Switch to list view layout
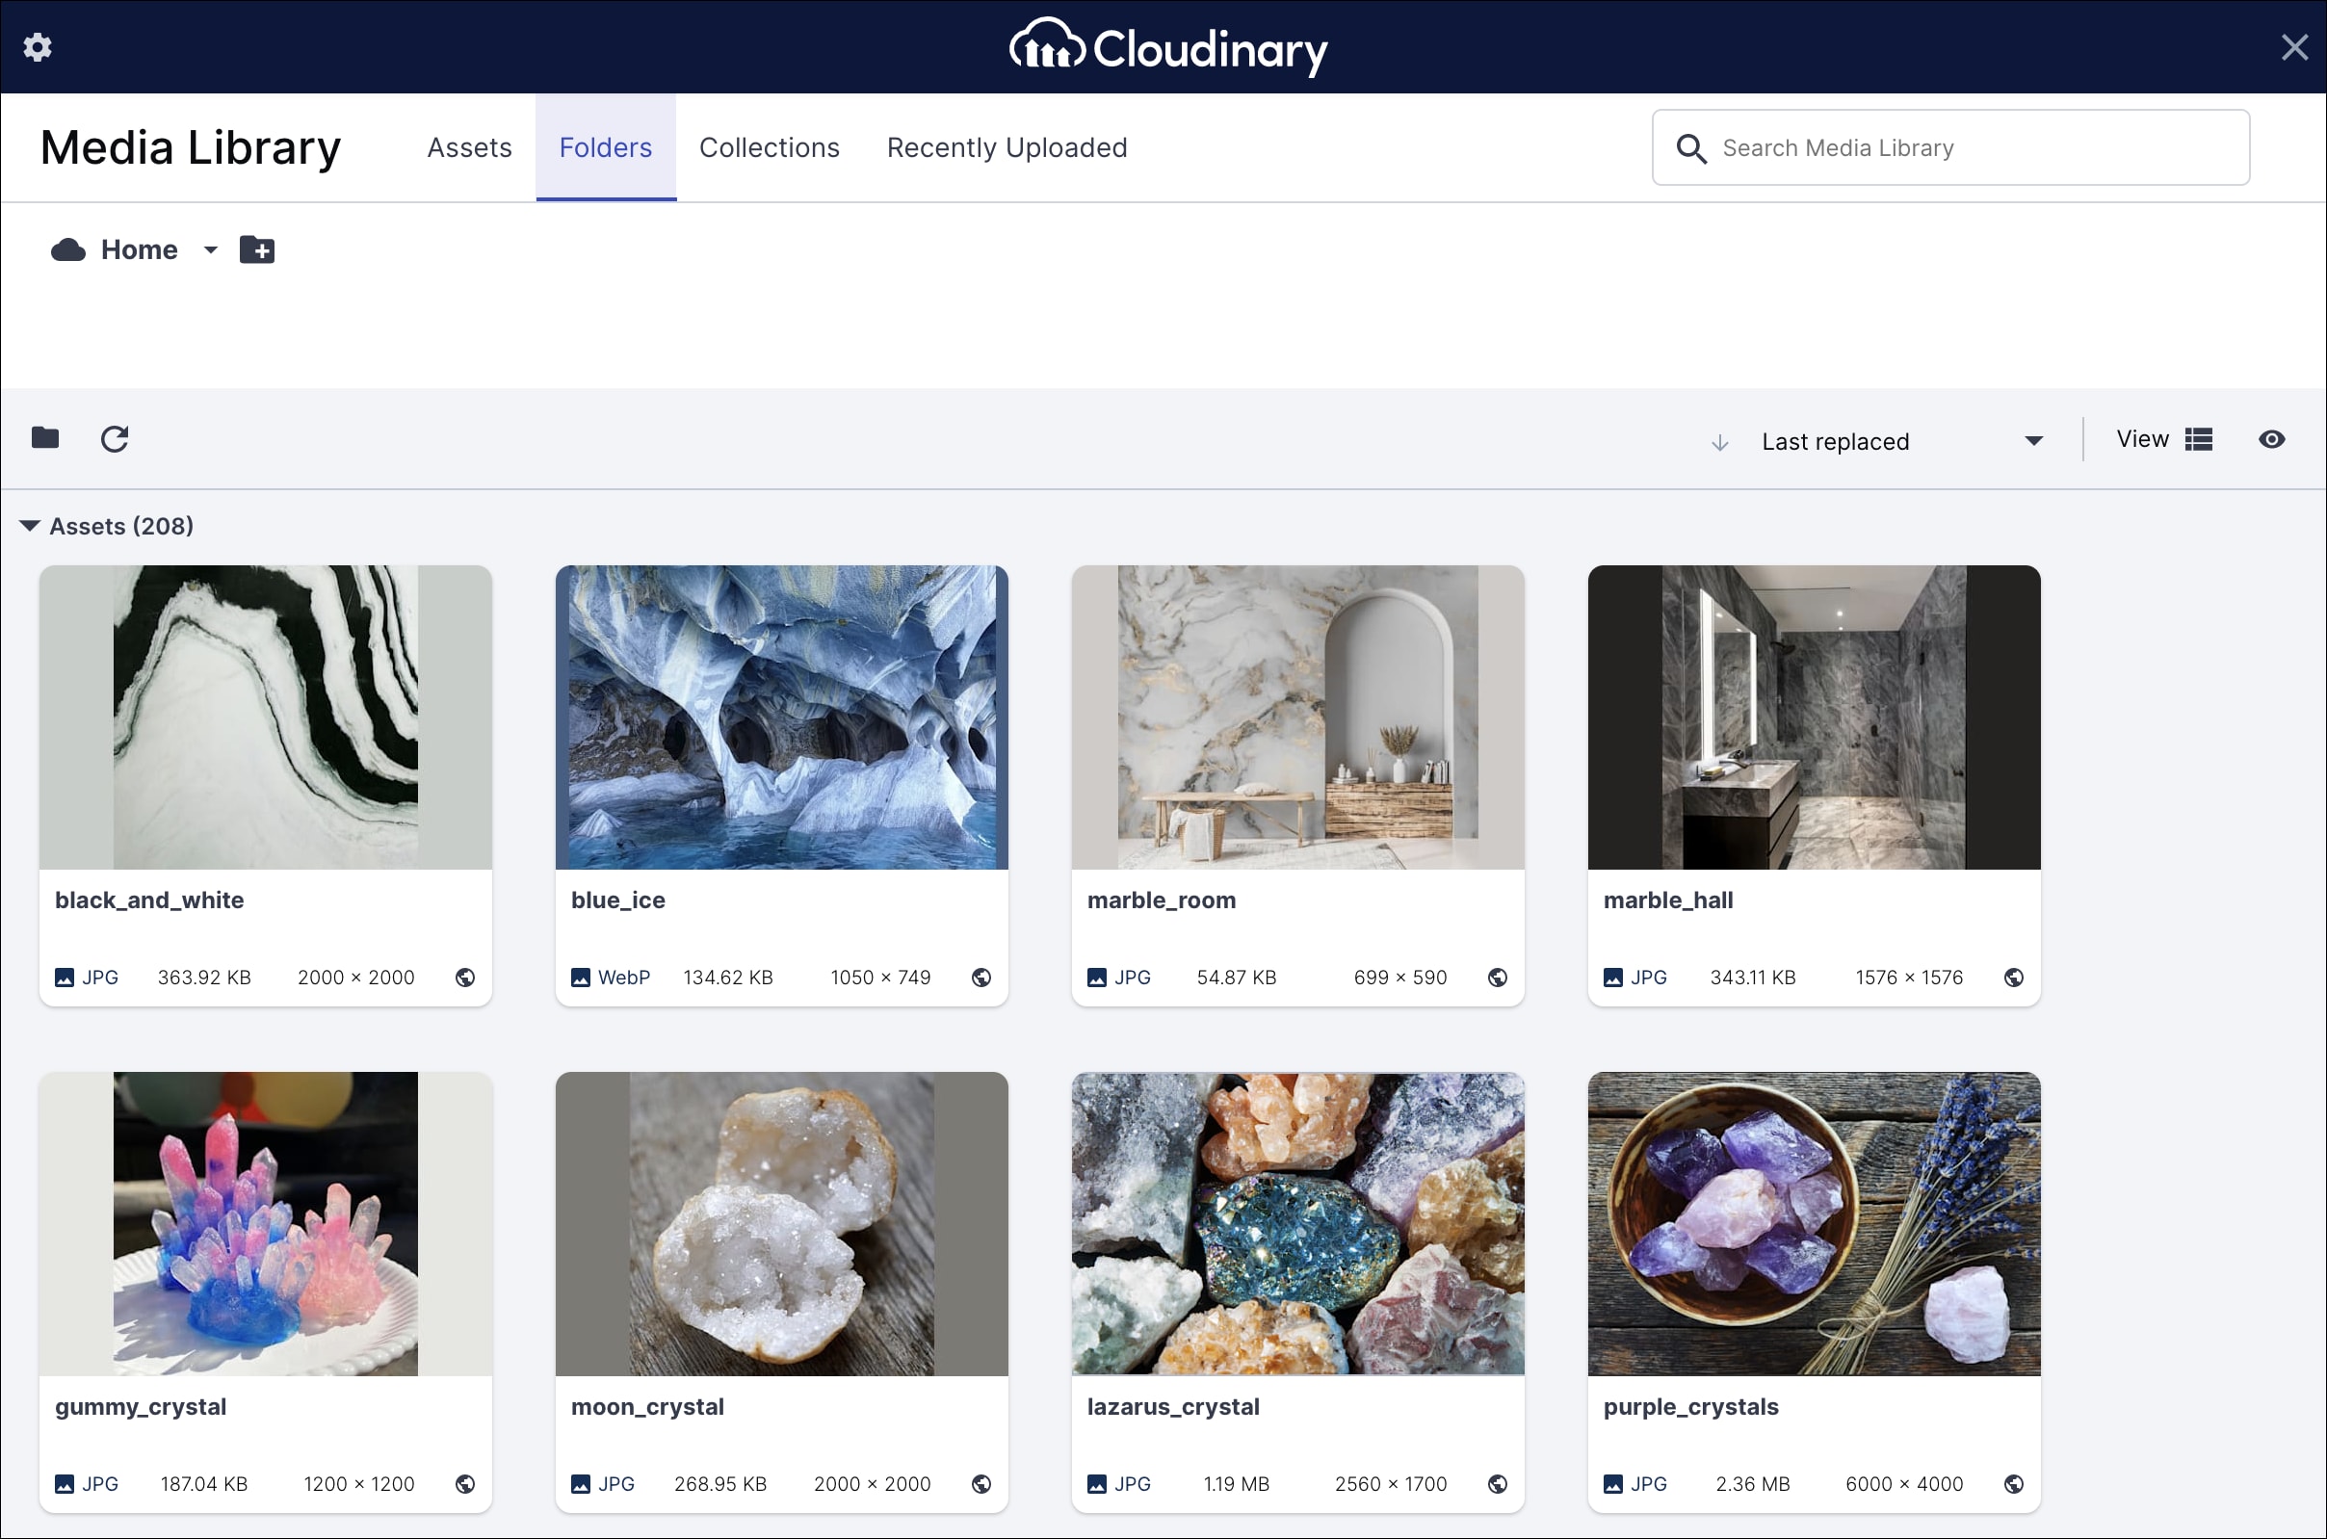 click(2199, 440)
